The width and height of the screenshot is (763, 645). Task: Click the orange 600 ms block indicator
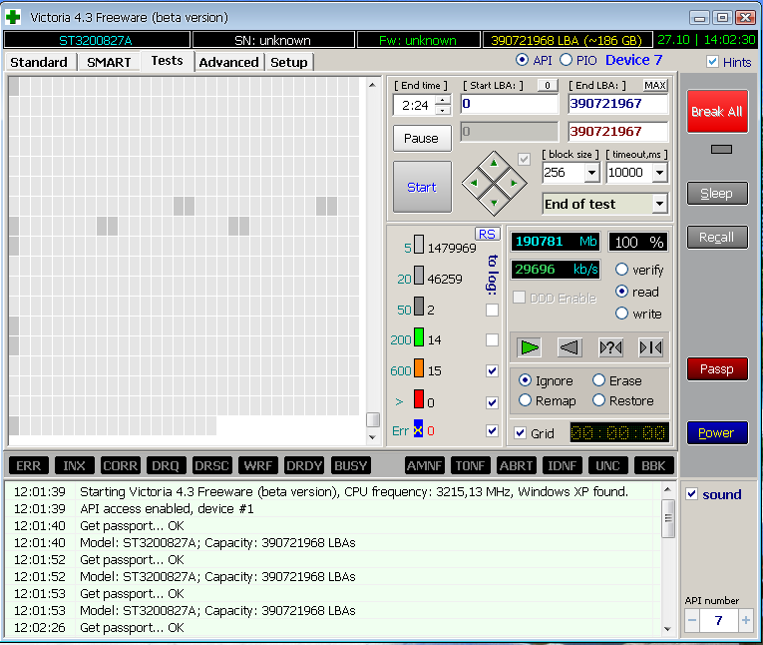click(419, 368)
